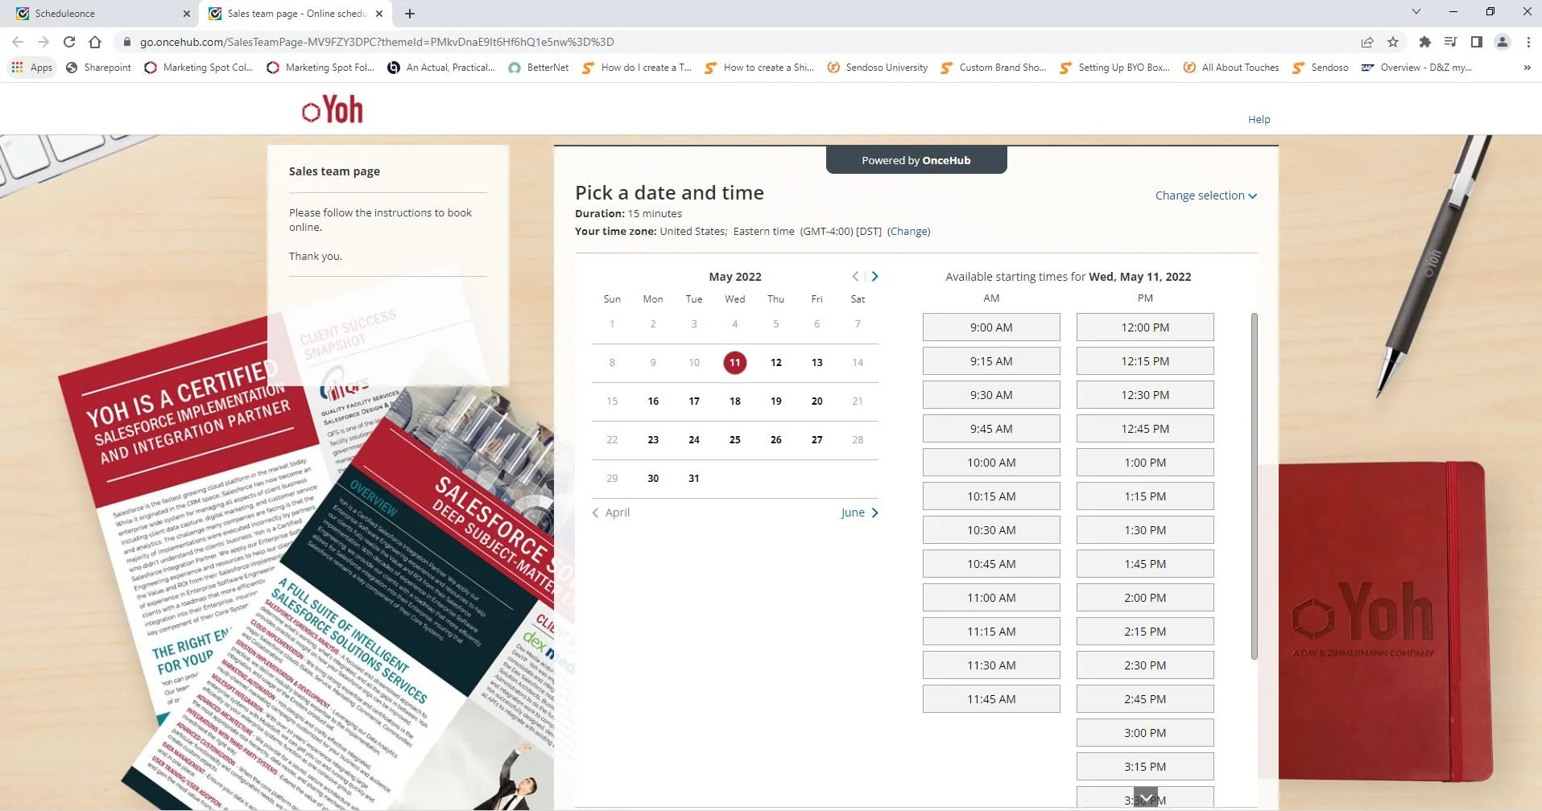The width and height of the screenshot is (1542, 811).
Task: Click the browser back arrow icon
Action: coord(18,42)
